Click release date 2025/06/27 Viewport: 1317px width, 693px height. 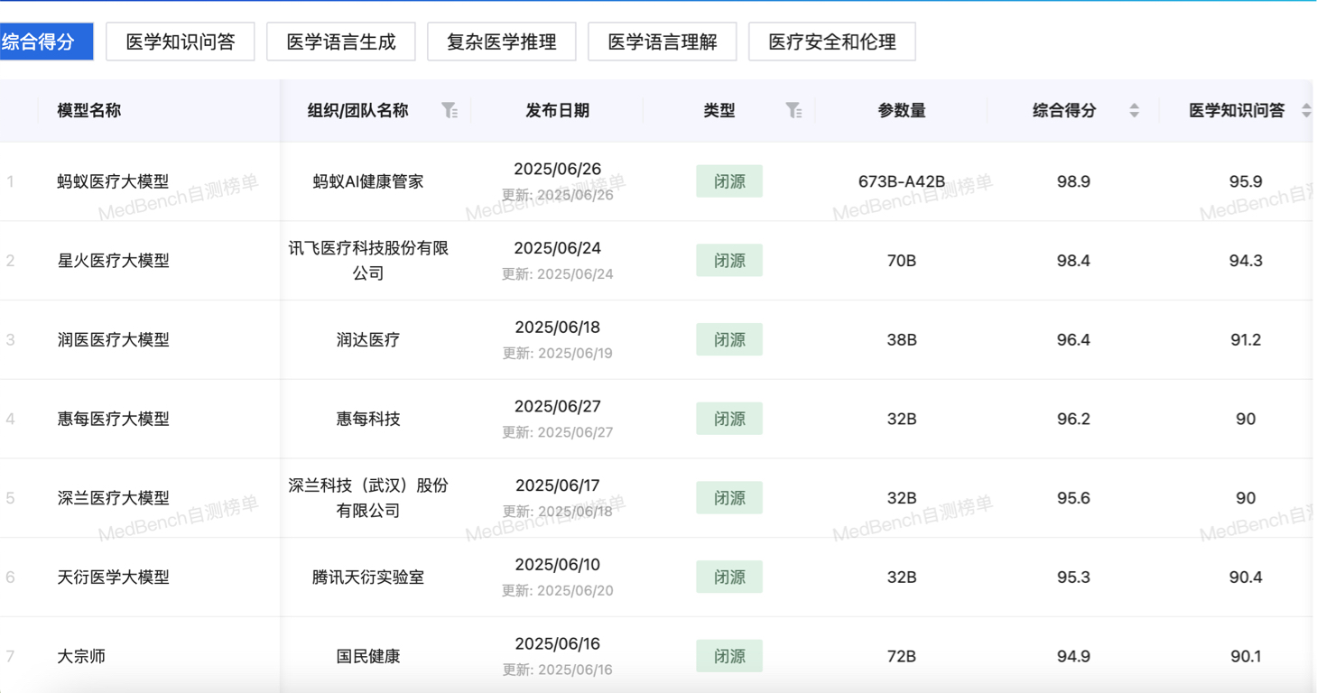point(557,406)
